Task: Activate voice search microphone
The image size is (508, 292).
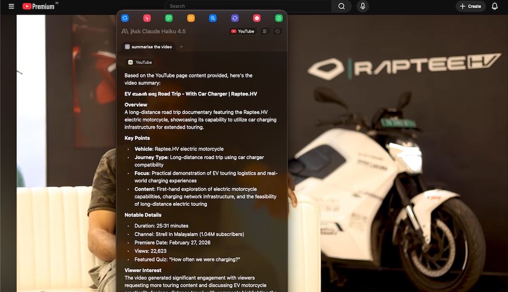Action: (363, 6)
